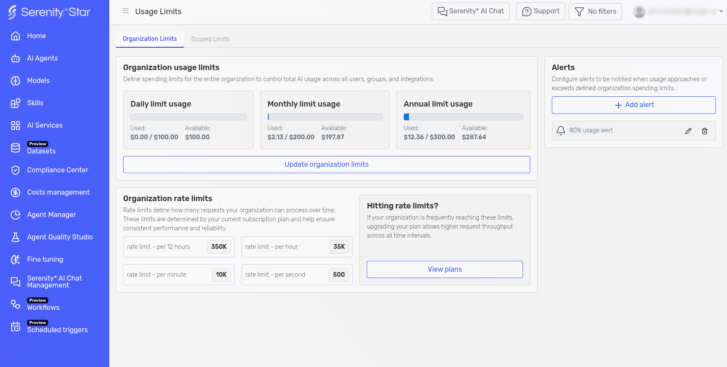
Task: Click the bell icon on the usage alert
Action: (561, 131)
